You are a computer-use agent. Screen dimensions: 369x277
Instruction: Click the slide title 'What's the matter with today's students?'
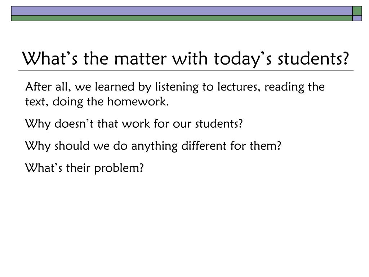(186, 58)
